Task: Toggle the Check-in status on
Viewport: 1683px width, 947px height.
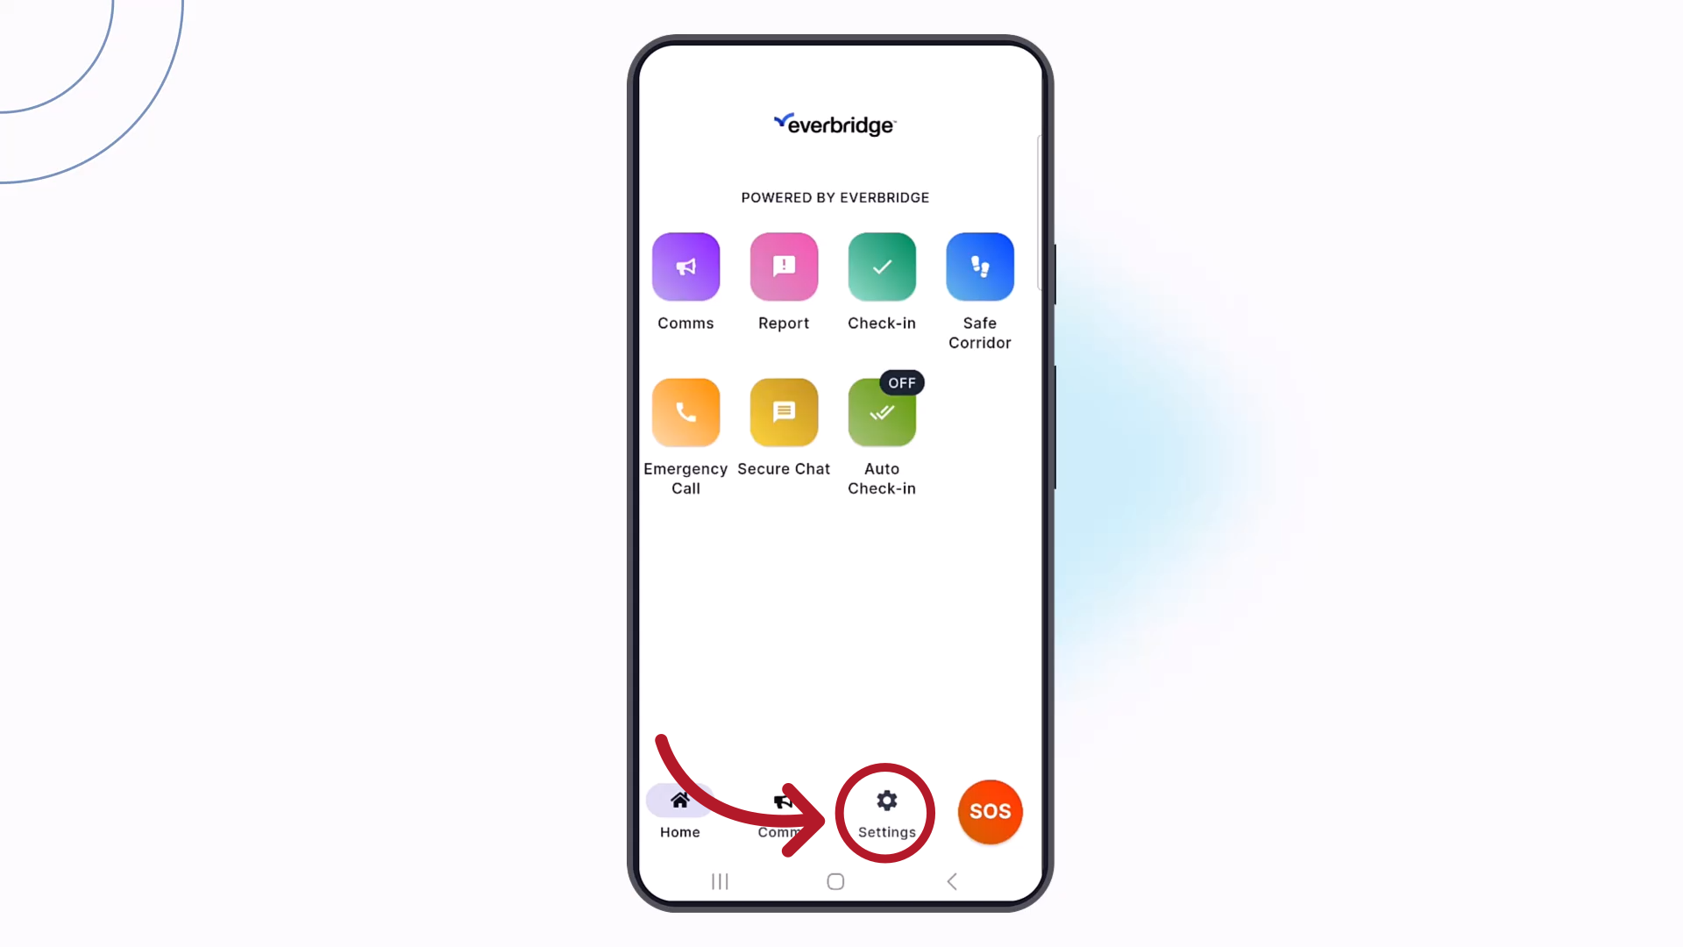Action: coord(882,411)
